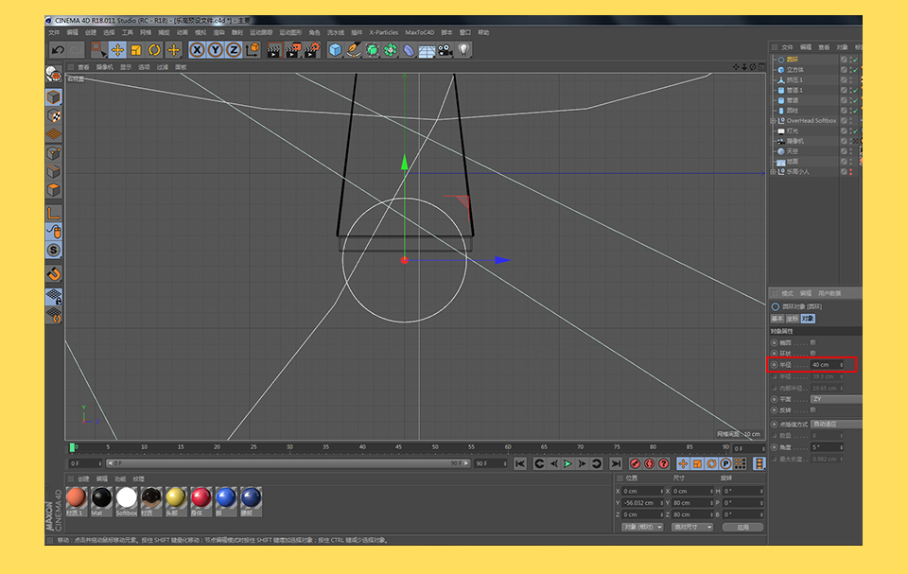The width and height of the screenshot is (908, 574).
Task: Enable points mode cube icon
Action: click(54, 153)
